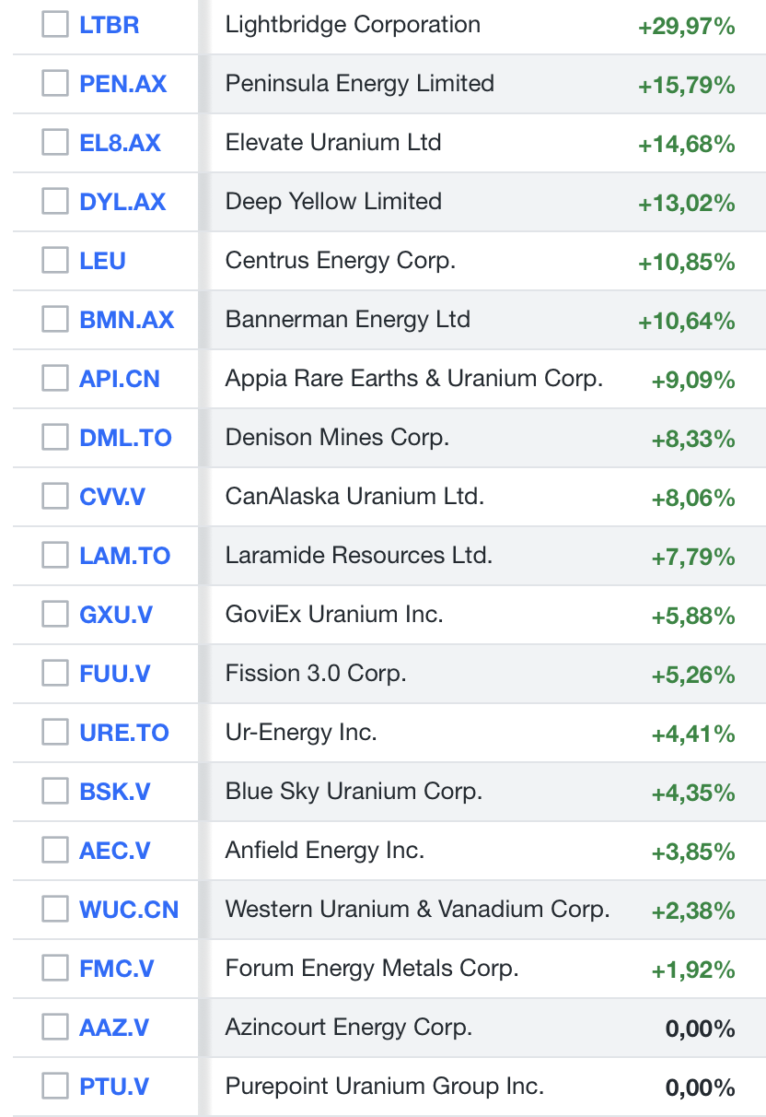The image size is (766, 1117).
Task: Open the AAZ.V ticker link
Action: [x=114, y=1028]
